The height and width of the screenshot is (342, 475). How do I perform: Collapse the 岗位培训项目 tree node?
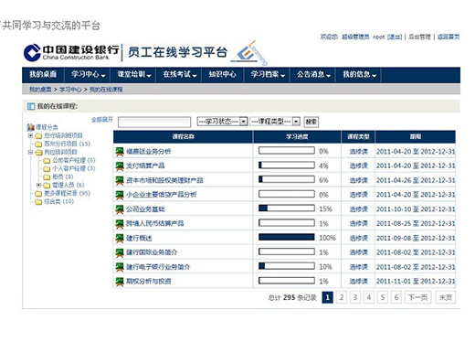[x=30, y=152]
